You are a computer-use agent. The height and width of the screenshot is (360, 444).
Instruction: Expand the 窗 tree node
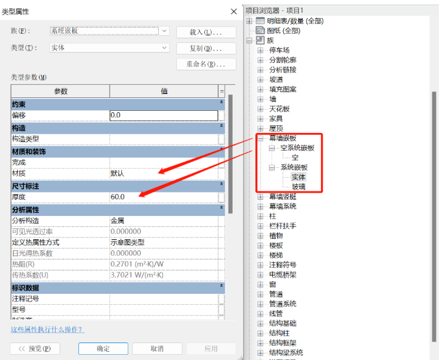(x=260, y=285)
